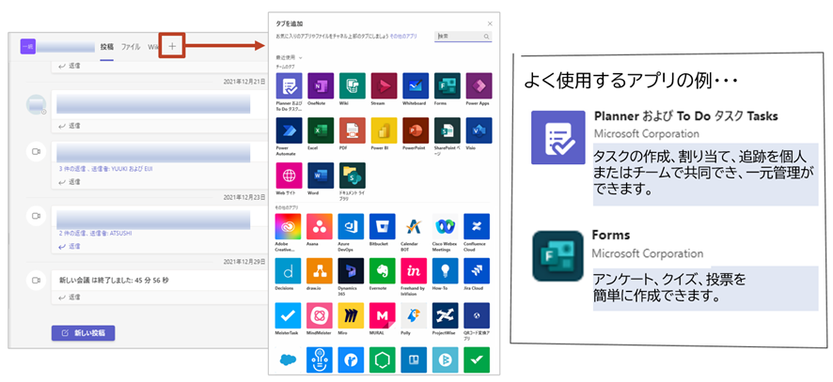Select the Power BI app
The height and width of the screenshot is (382, 833).
(385, 130)
